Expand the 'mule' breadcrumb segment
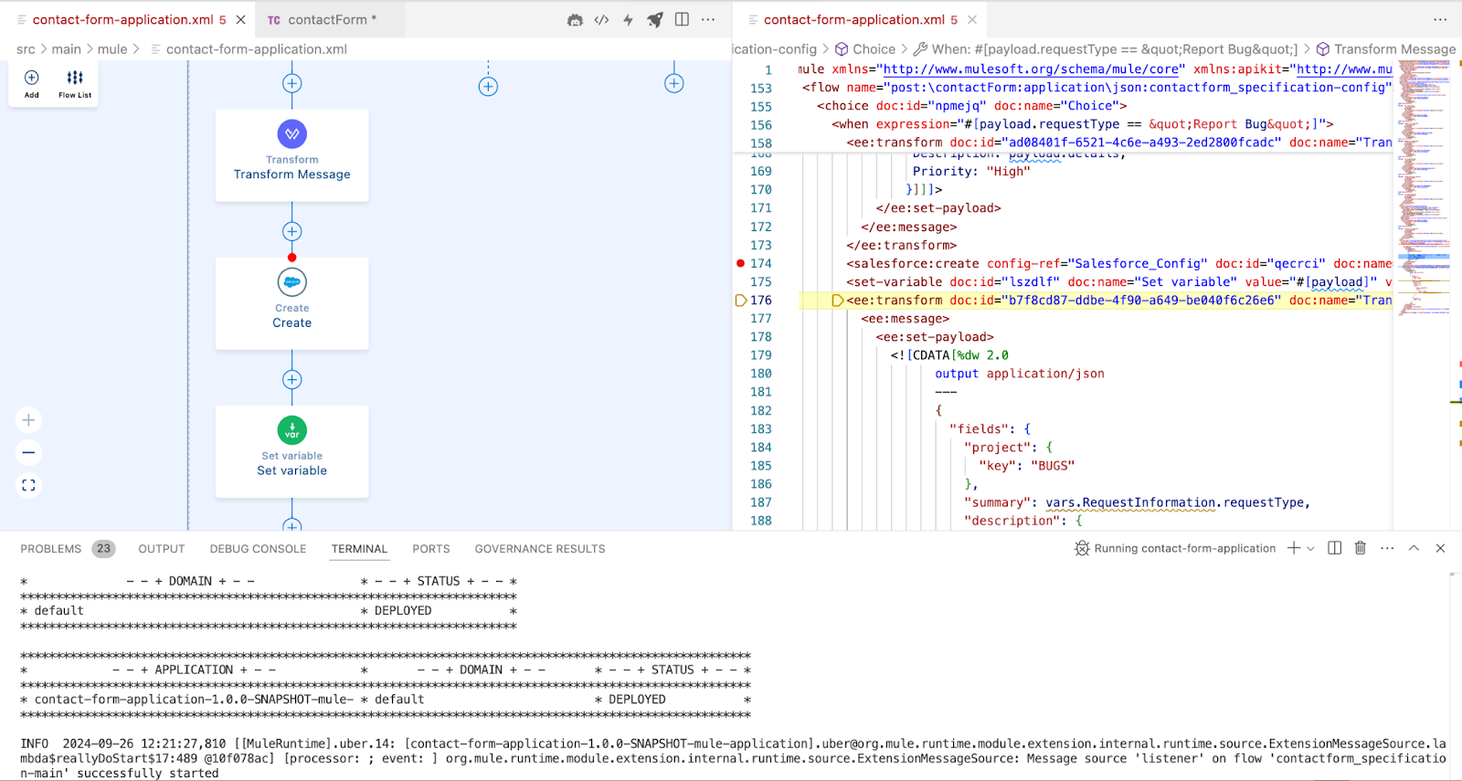 pos(112,49)
